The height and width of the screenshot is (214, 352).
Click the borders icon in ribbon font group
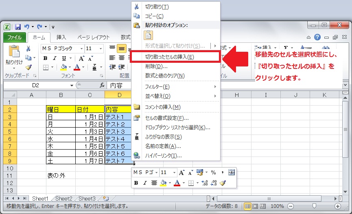[46, 67]
